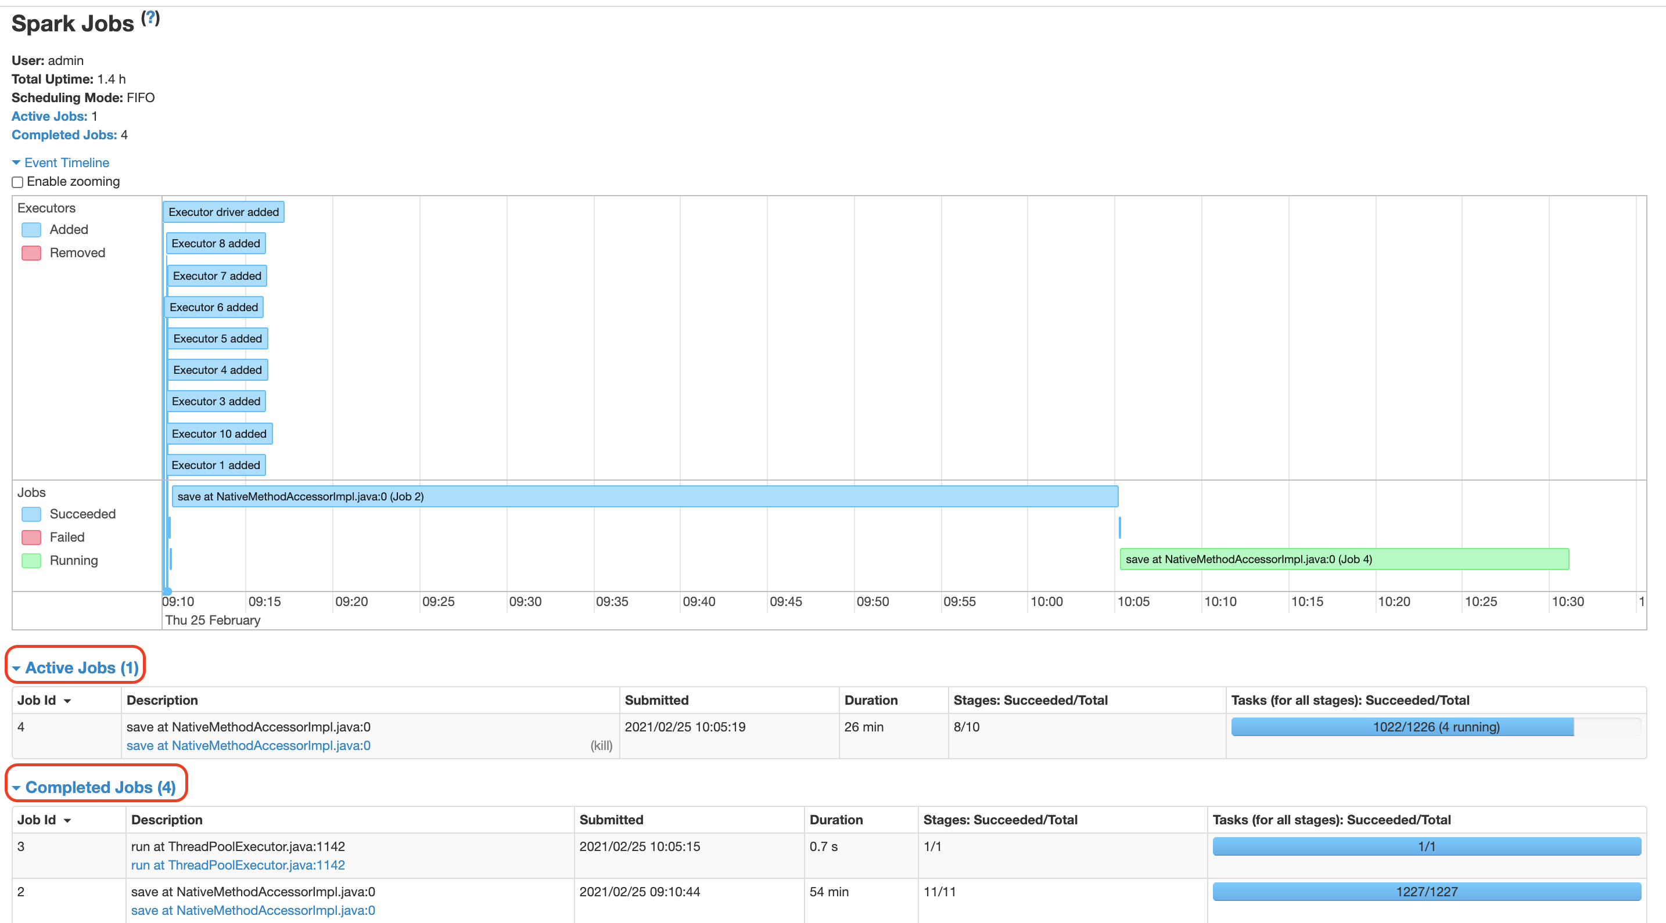The width and height of the screenshot is (1666, 923).
Task: Click submitted time 2021/02/25 10:05:15
Action: (640, 846)
